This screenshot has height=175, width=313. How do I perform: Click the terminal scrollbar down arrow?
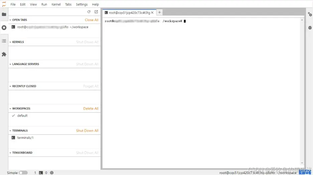(302, 163)
